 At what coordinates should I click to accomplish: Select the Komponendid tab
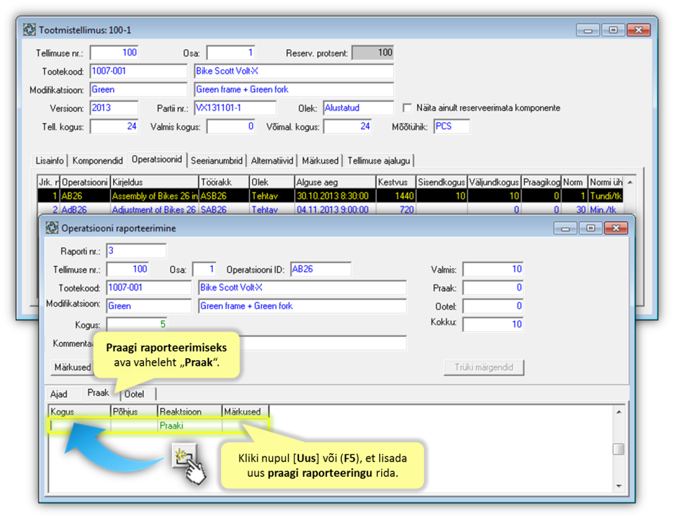click(98, 160)
